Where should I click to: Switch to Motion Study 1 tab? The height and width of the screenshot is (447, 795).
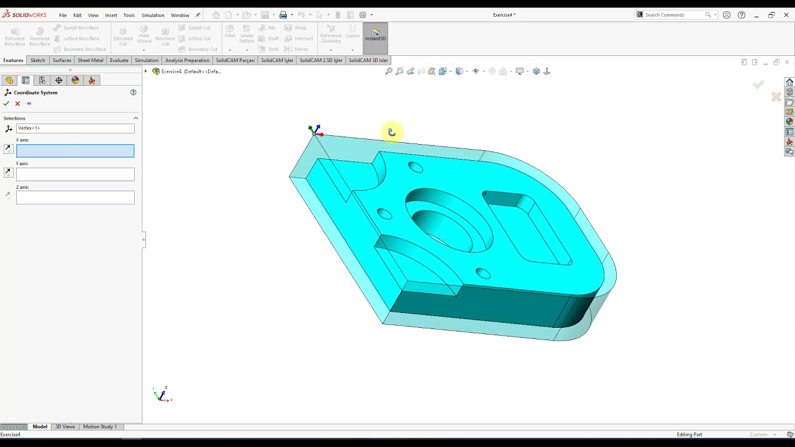[x=99, y=427]
